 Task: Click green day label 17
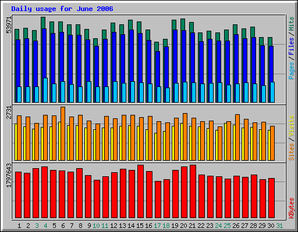(x=157, y=226)
